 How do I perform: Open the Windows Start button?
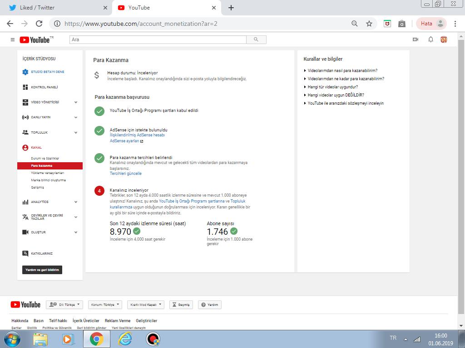(12, 339)
